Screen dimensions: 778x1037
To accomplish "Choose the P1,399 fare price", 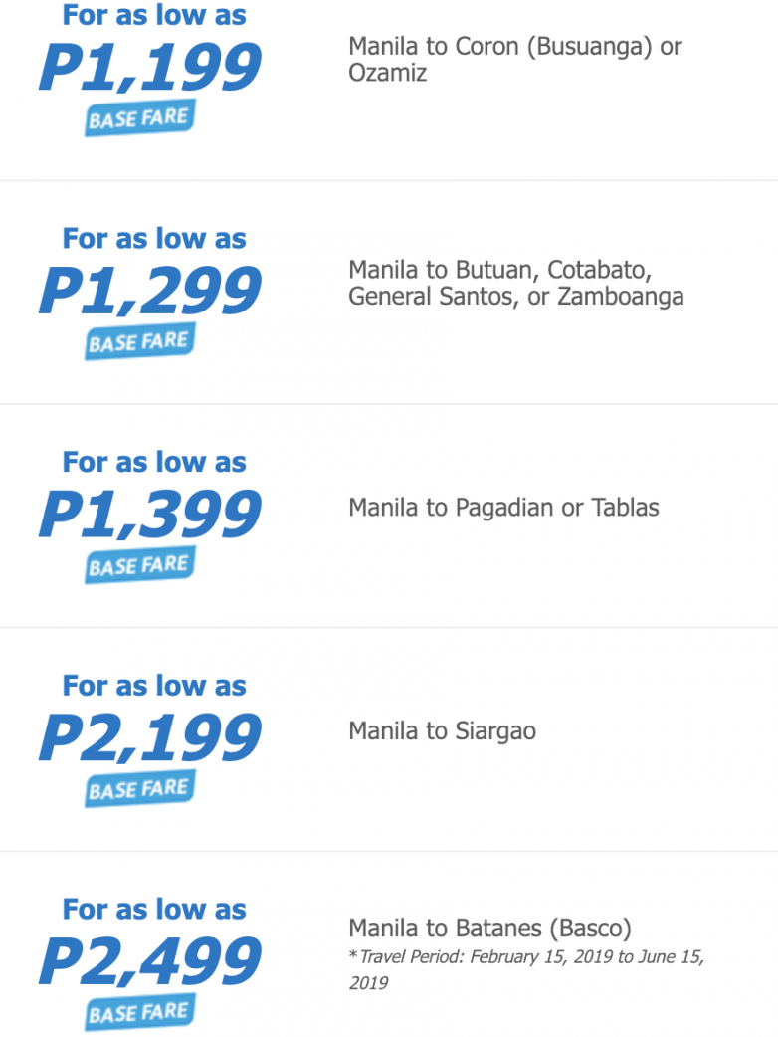I will pyautogui.click(x=150, y=513).
